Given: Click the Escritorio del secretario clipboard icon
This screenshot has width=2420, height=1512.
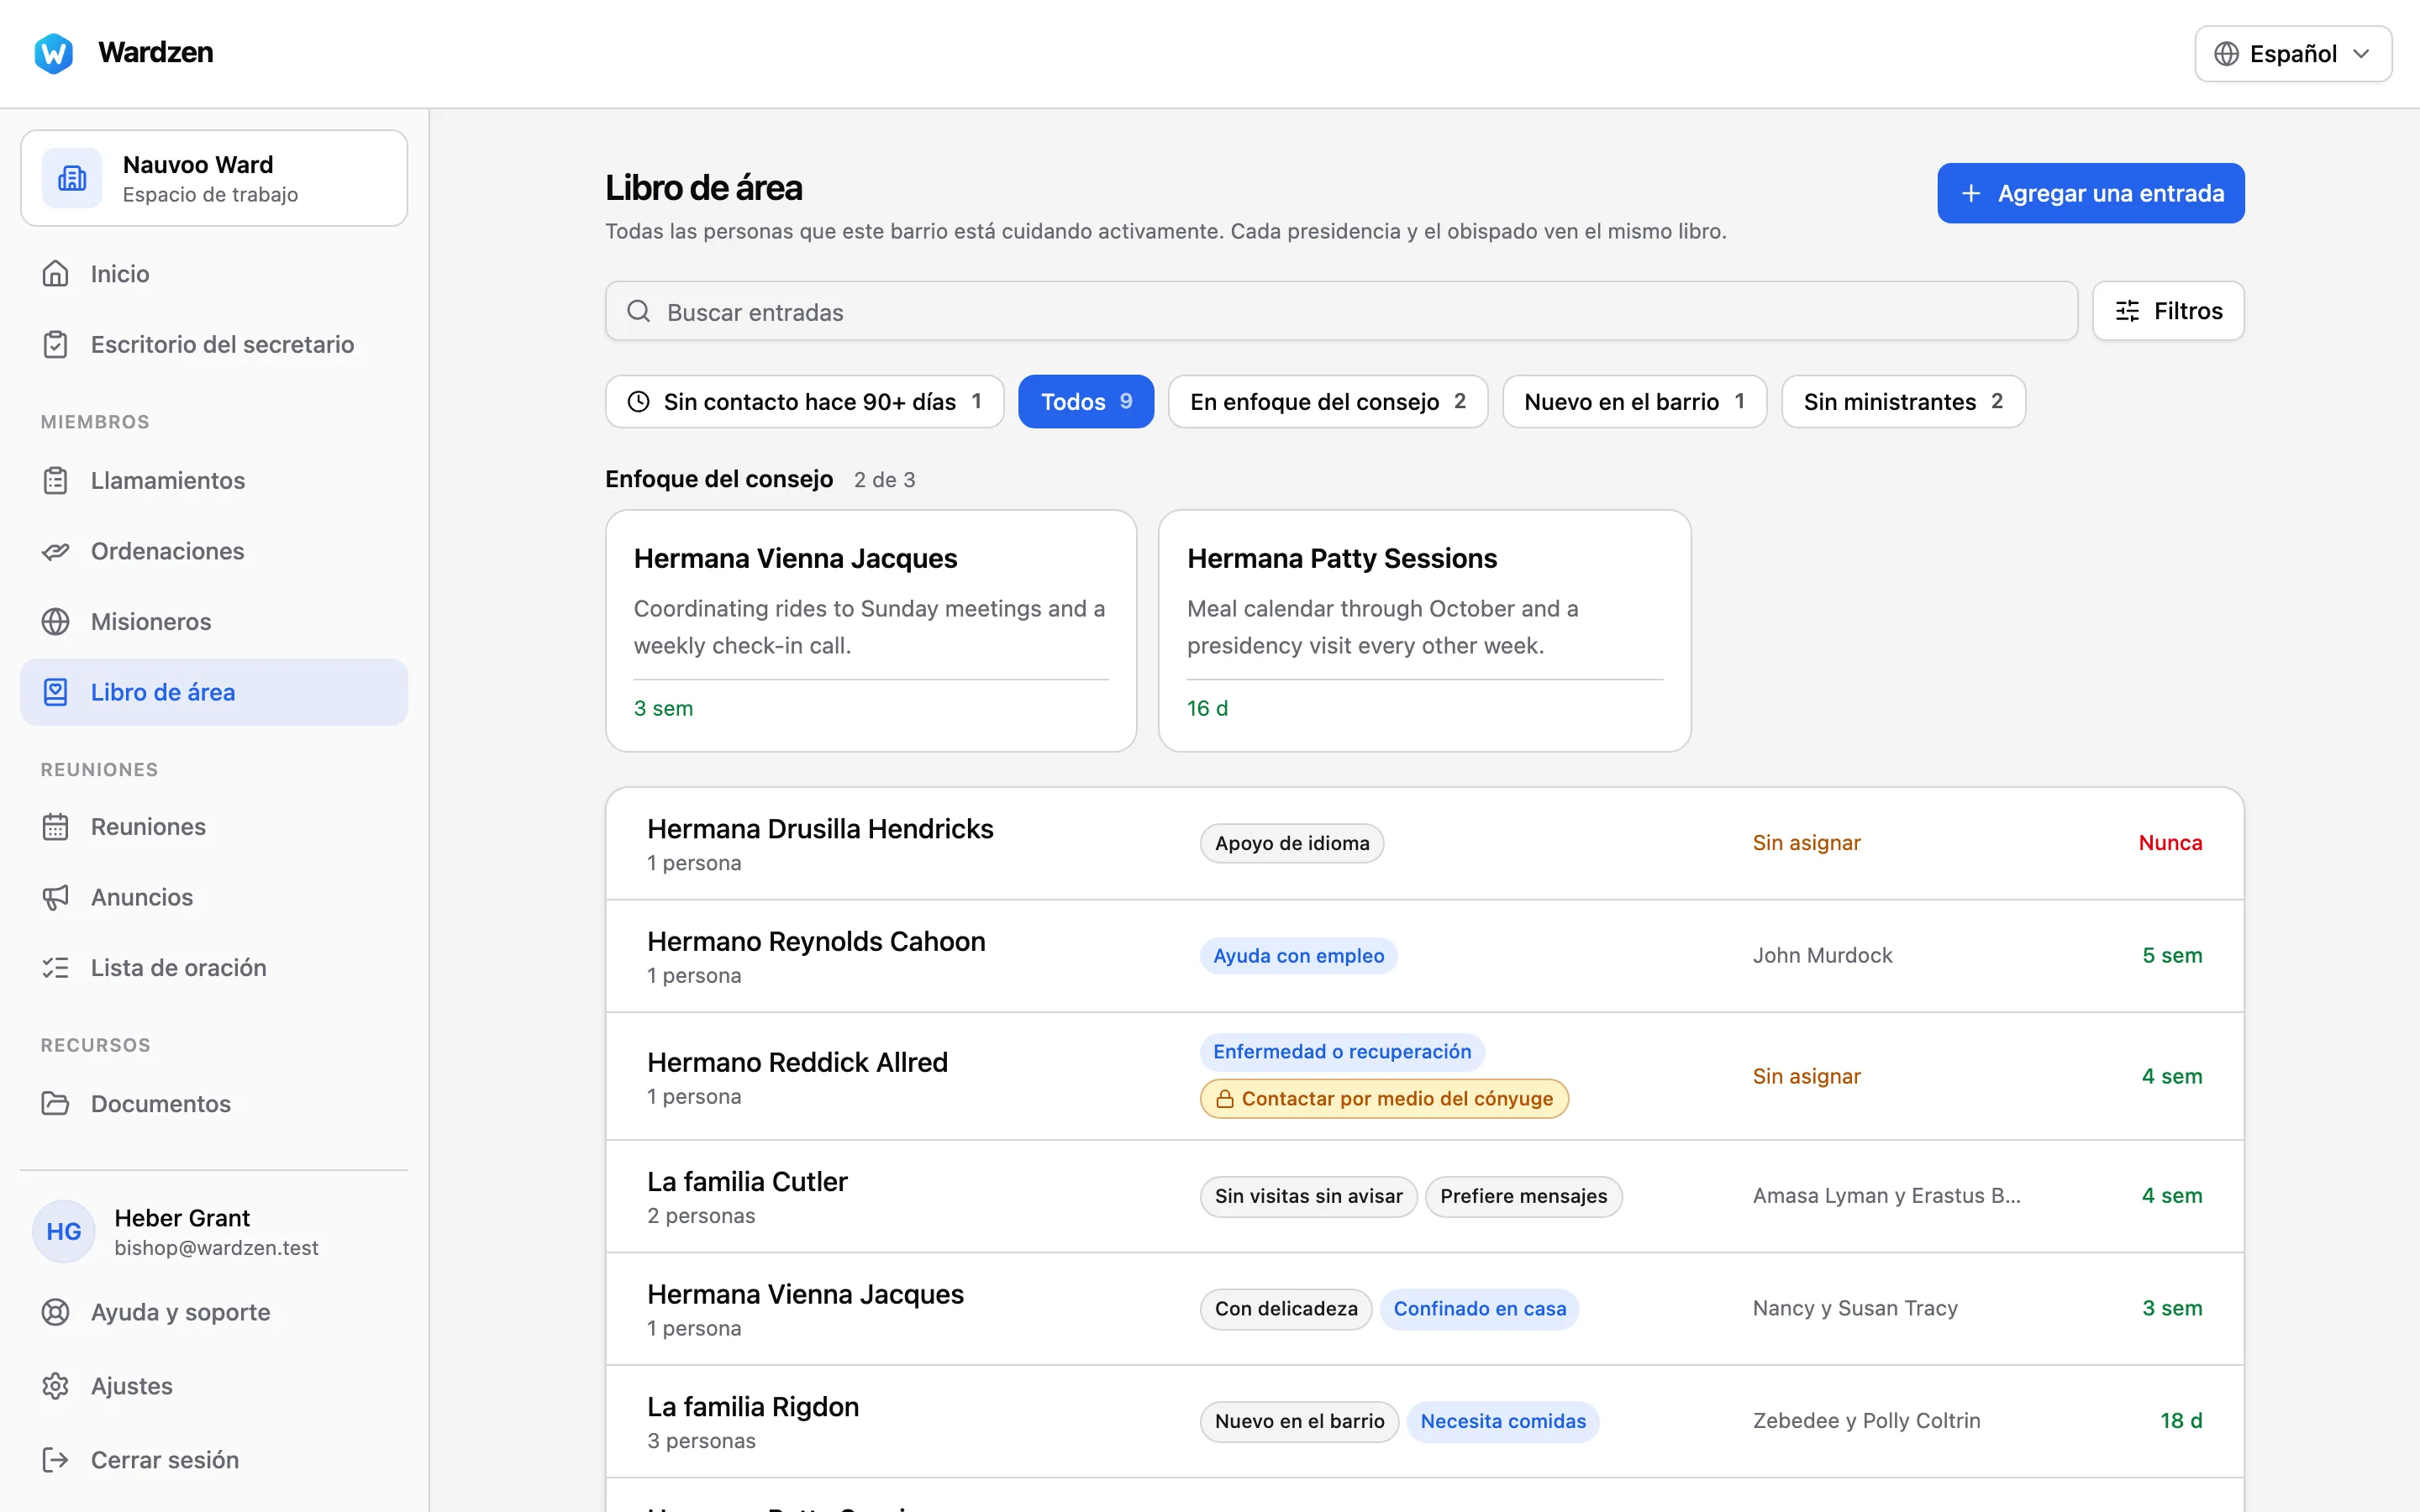Looking at the screenshot, I should coord(56,344).
